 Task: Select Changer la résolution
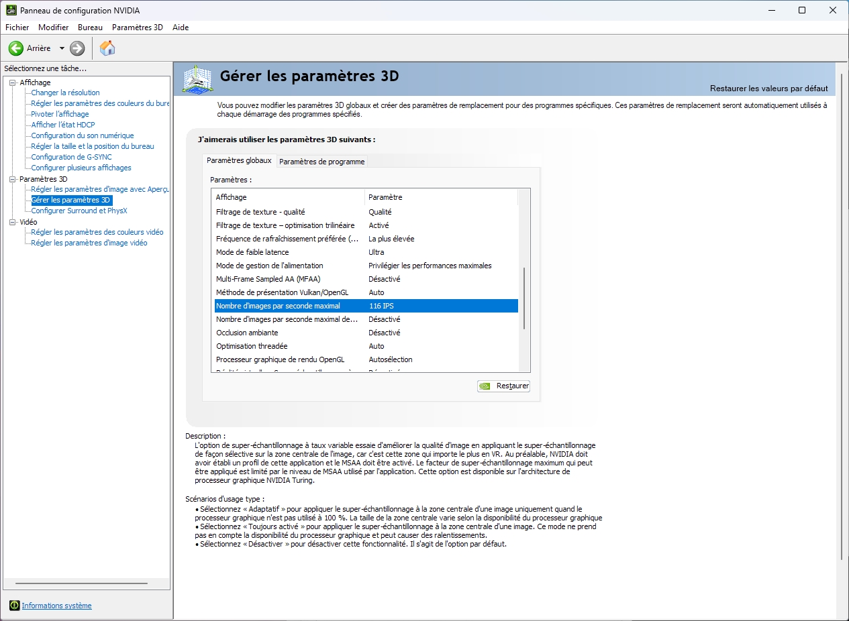point(65,93)
